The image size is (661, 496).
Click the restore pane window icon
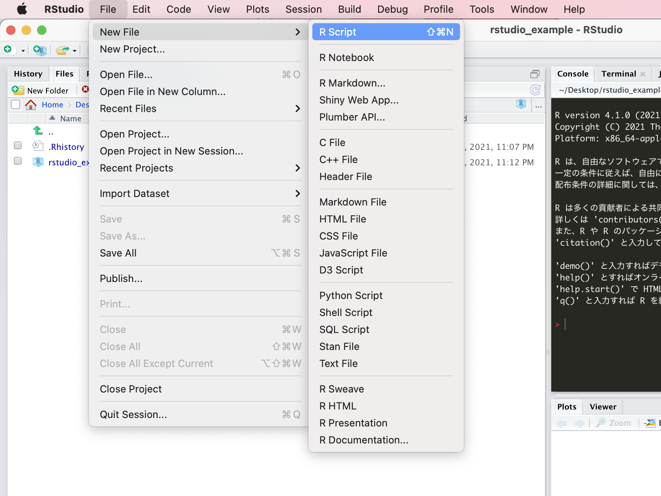click(x=535, y=74)
